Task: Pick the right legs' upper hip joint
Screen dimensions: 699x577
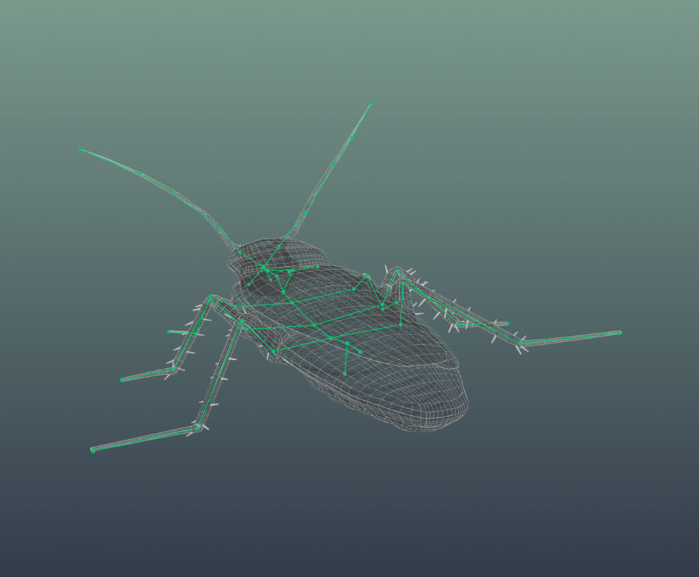Action: [x=396, y=272]
